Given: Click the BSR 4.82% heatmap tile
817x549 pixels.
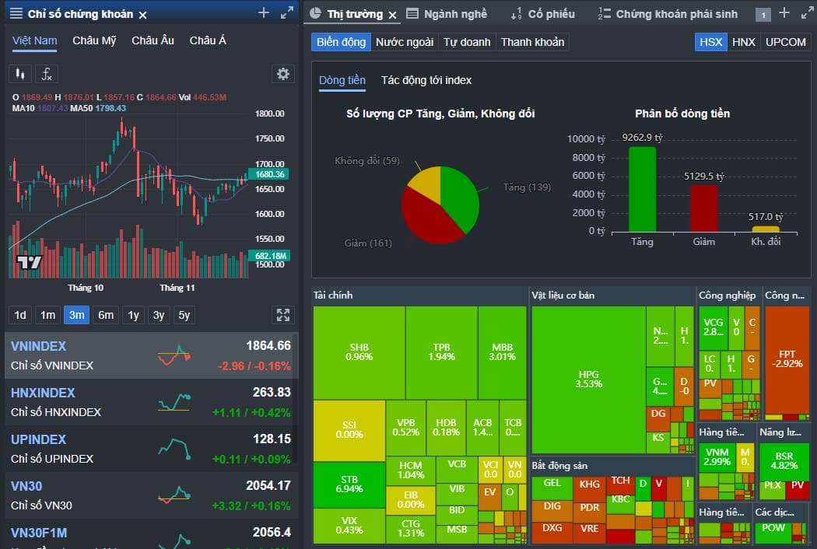Looking at the screenshot, I should click(784, 460).
